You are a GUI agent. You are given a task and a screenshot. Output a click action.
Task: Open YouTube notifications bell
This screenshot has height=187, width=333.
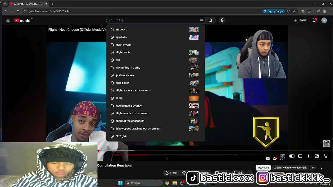coord(314,20)
